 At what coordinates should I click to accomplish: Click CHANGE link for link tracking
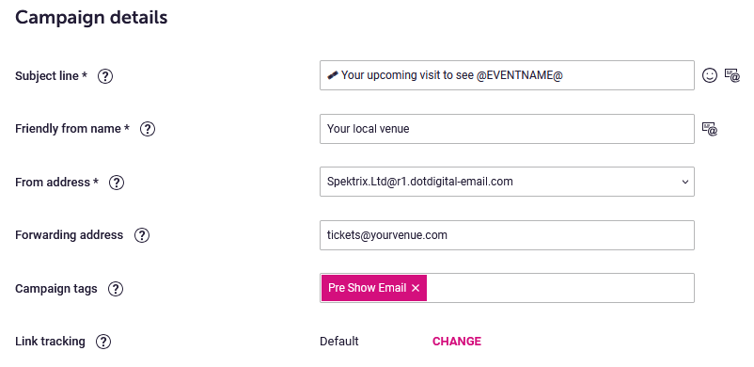pyautogui.click(x=457, y=342)
